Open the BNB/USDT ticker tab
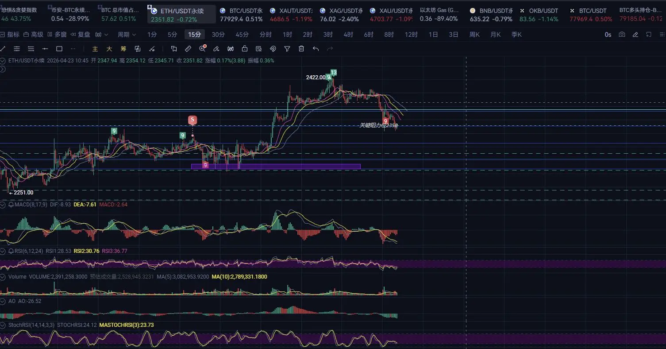The height and width of the screenshot is (349, 666). 491,15
